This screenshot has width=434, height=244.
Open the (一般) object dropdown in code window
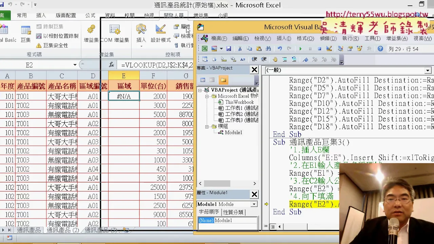(428, 70)
